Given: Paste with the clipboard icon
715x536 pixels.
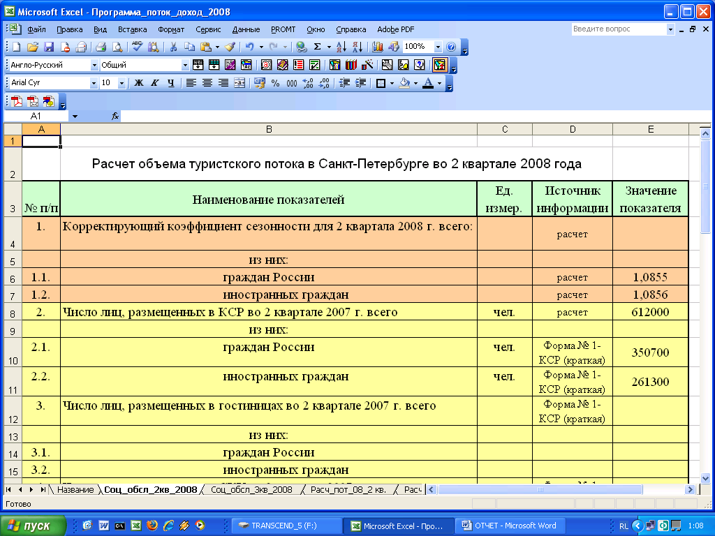Looking at the screenshot, I should 206,47.
